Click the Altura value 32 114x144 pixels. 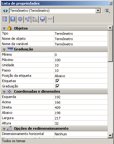(x=57, y=123)
